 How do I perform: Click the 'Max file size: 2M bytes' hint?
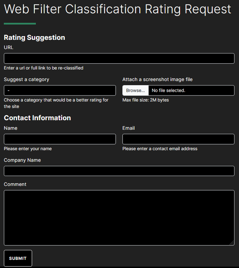(x=146, y=100)
